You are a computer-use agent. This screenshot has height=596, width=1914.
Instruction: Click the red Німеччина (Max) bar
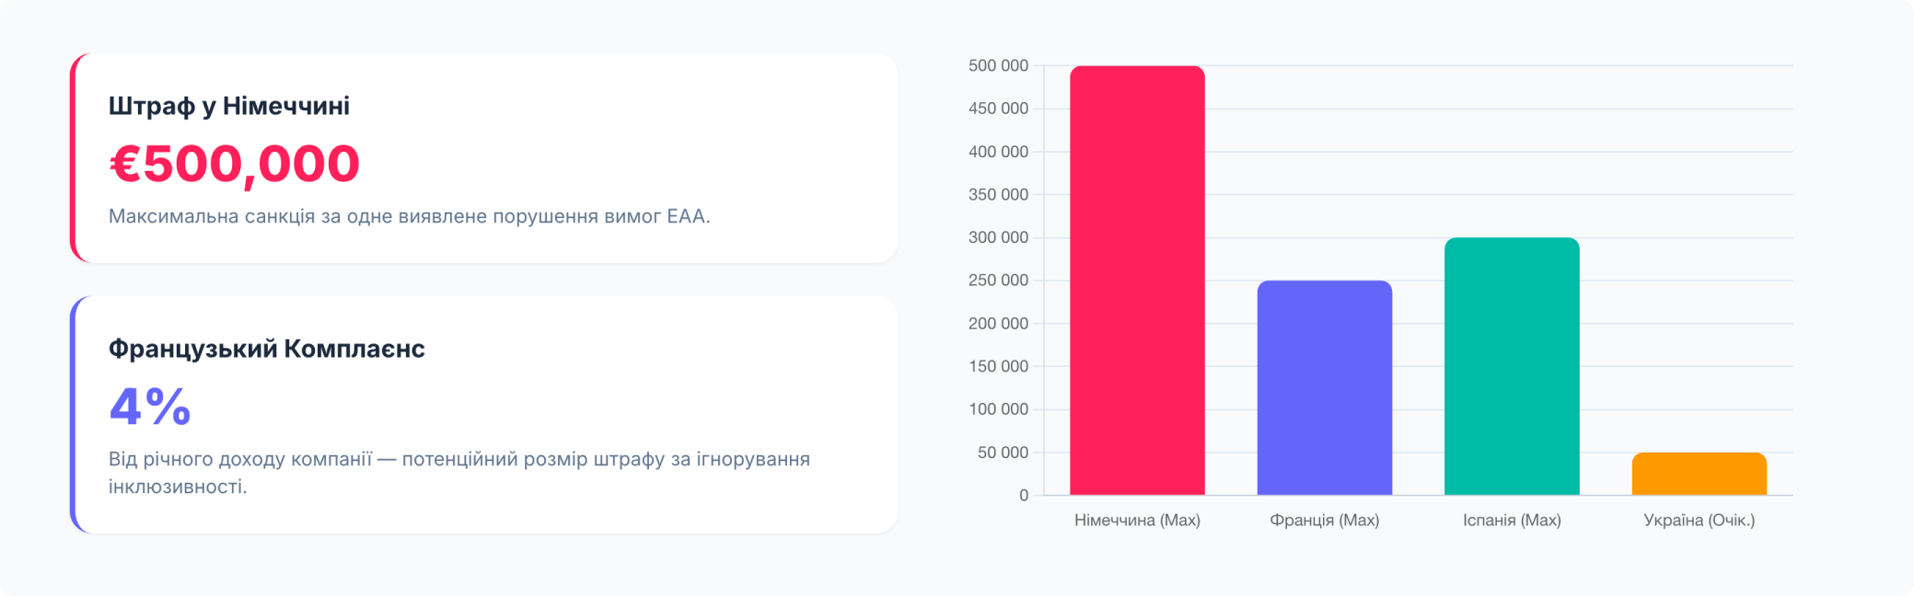[x=1137, y=281]
